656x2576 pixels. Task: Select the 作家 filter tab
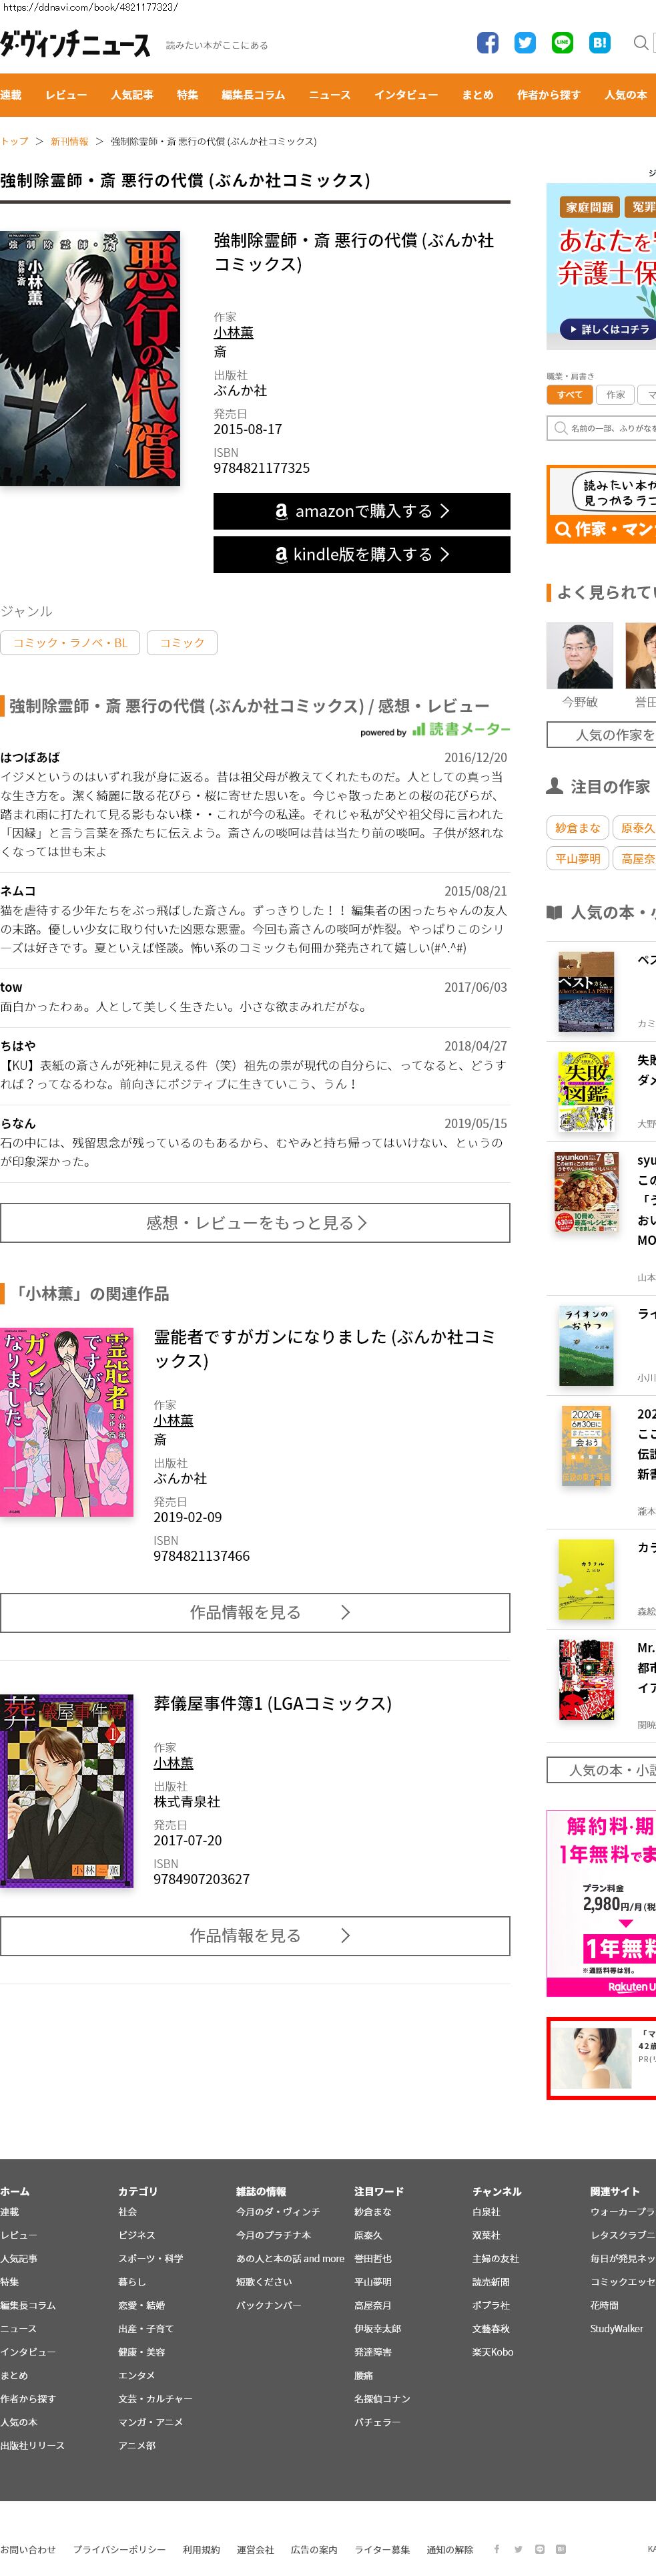click(616, 395)
